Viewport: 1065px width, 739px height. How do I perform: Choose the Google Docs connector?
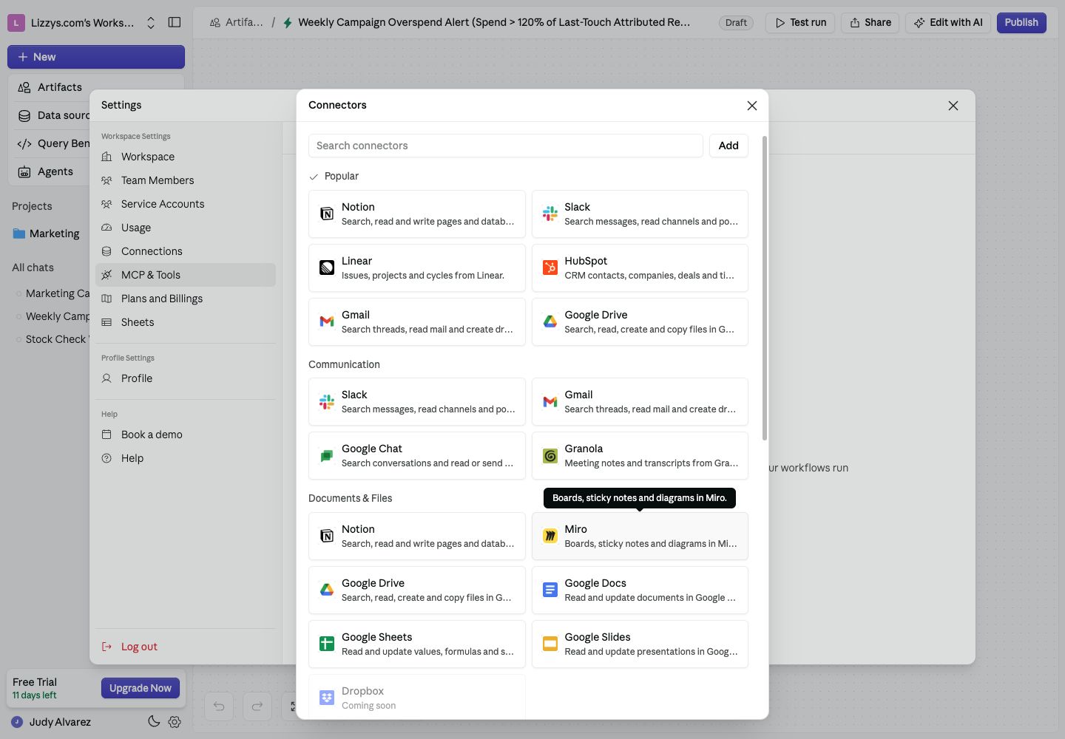(x=640, y=590)
